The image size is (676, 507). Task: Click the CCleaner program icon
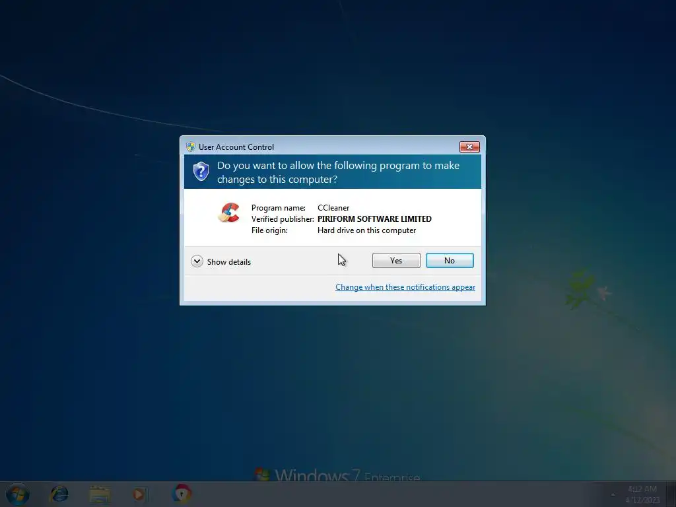coord(229,213)
